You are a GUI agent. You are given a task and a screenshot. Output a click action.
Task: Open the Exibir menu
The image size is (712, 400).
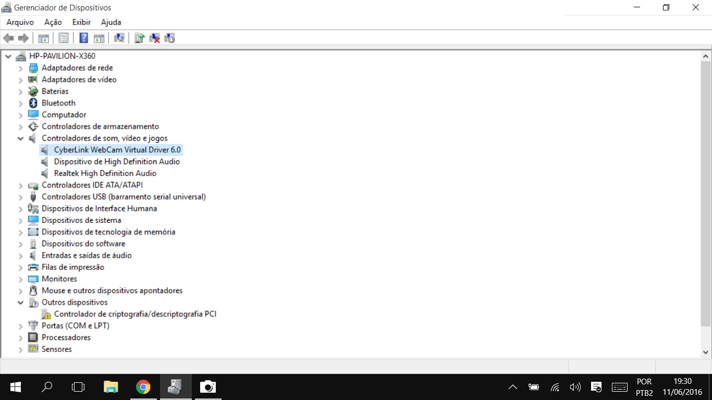pyautogui.click(x=81, y=22)
